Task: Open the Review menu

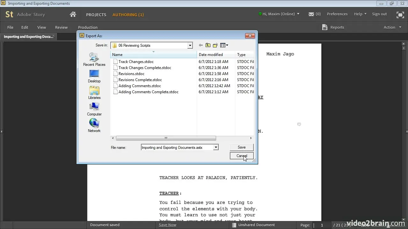Action: point(61,27)
